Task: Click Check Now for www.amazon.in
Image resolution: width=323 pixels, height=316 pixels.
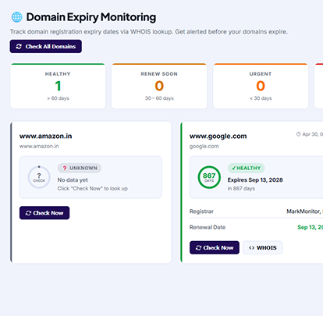Action: point(44,213)
